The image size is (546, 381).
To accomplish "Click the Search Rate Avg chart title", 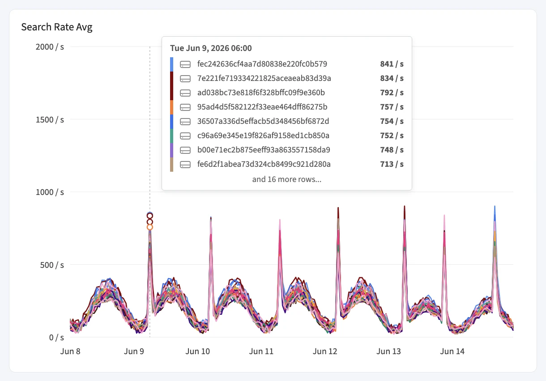I will click(x=57, y=27).
